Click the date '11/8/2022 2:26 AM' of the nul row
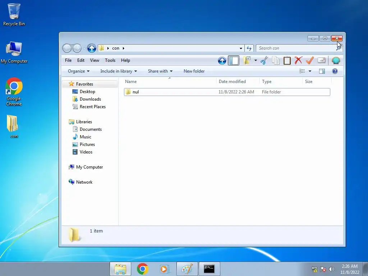The height and width of the screenshot is (276, 368). (x=236, y=92)
